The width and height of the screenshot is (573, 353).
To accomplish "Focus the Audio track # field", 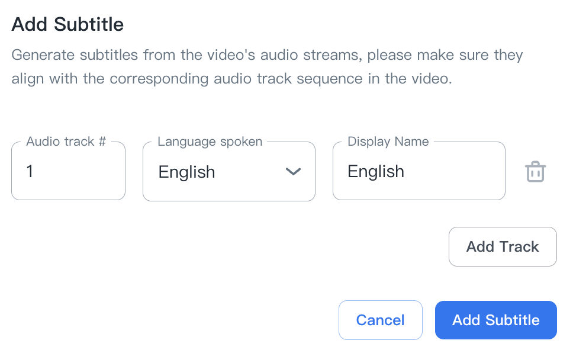I will [x=68, y=172].
